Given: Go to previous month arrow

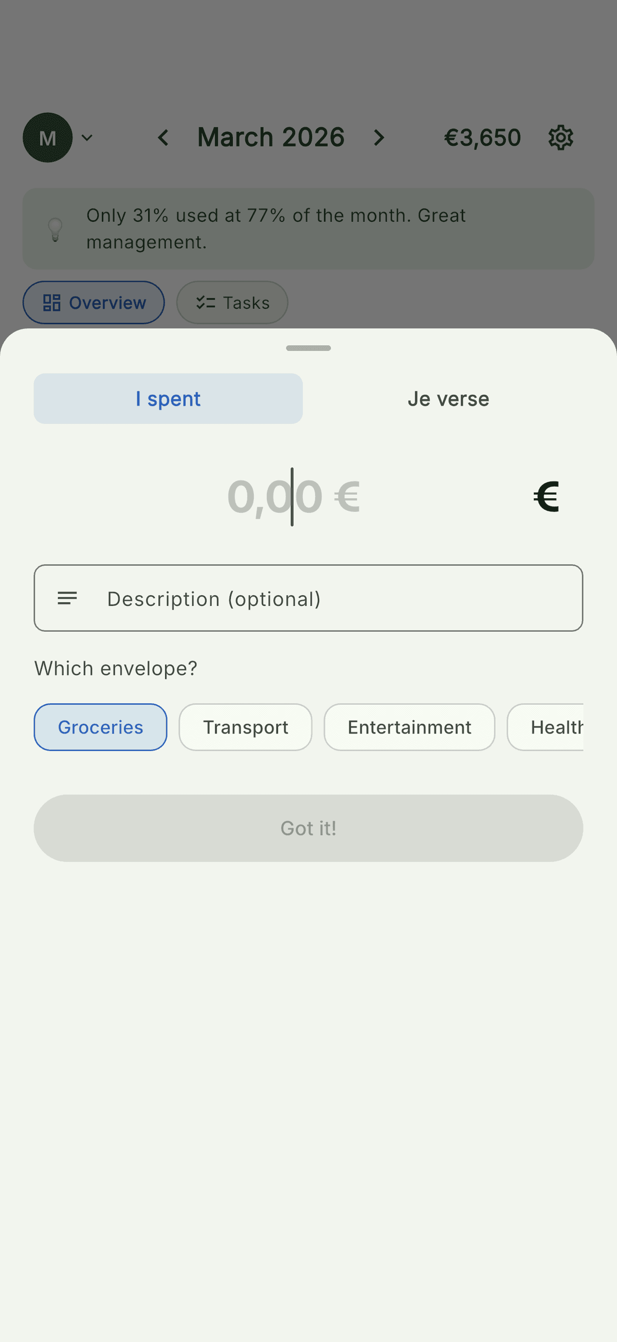Looking at the screenshot, I should [164, 137].
